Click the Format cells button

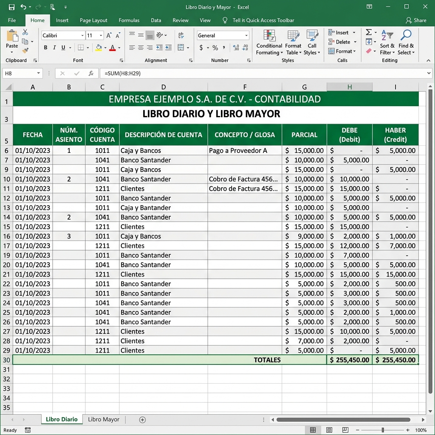[x=342, y=51]
